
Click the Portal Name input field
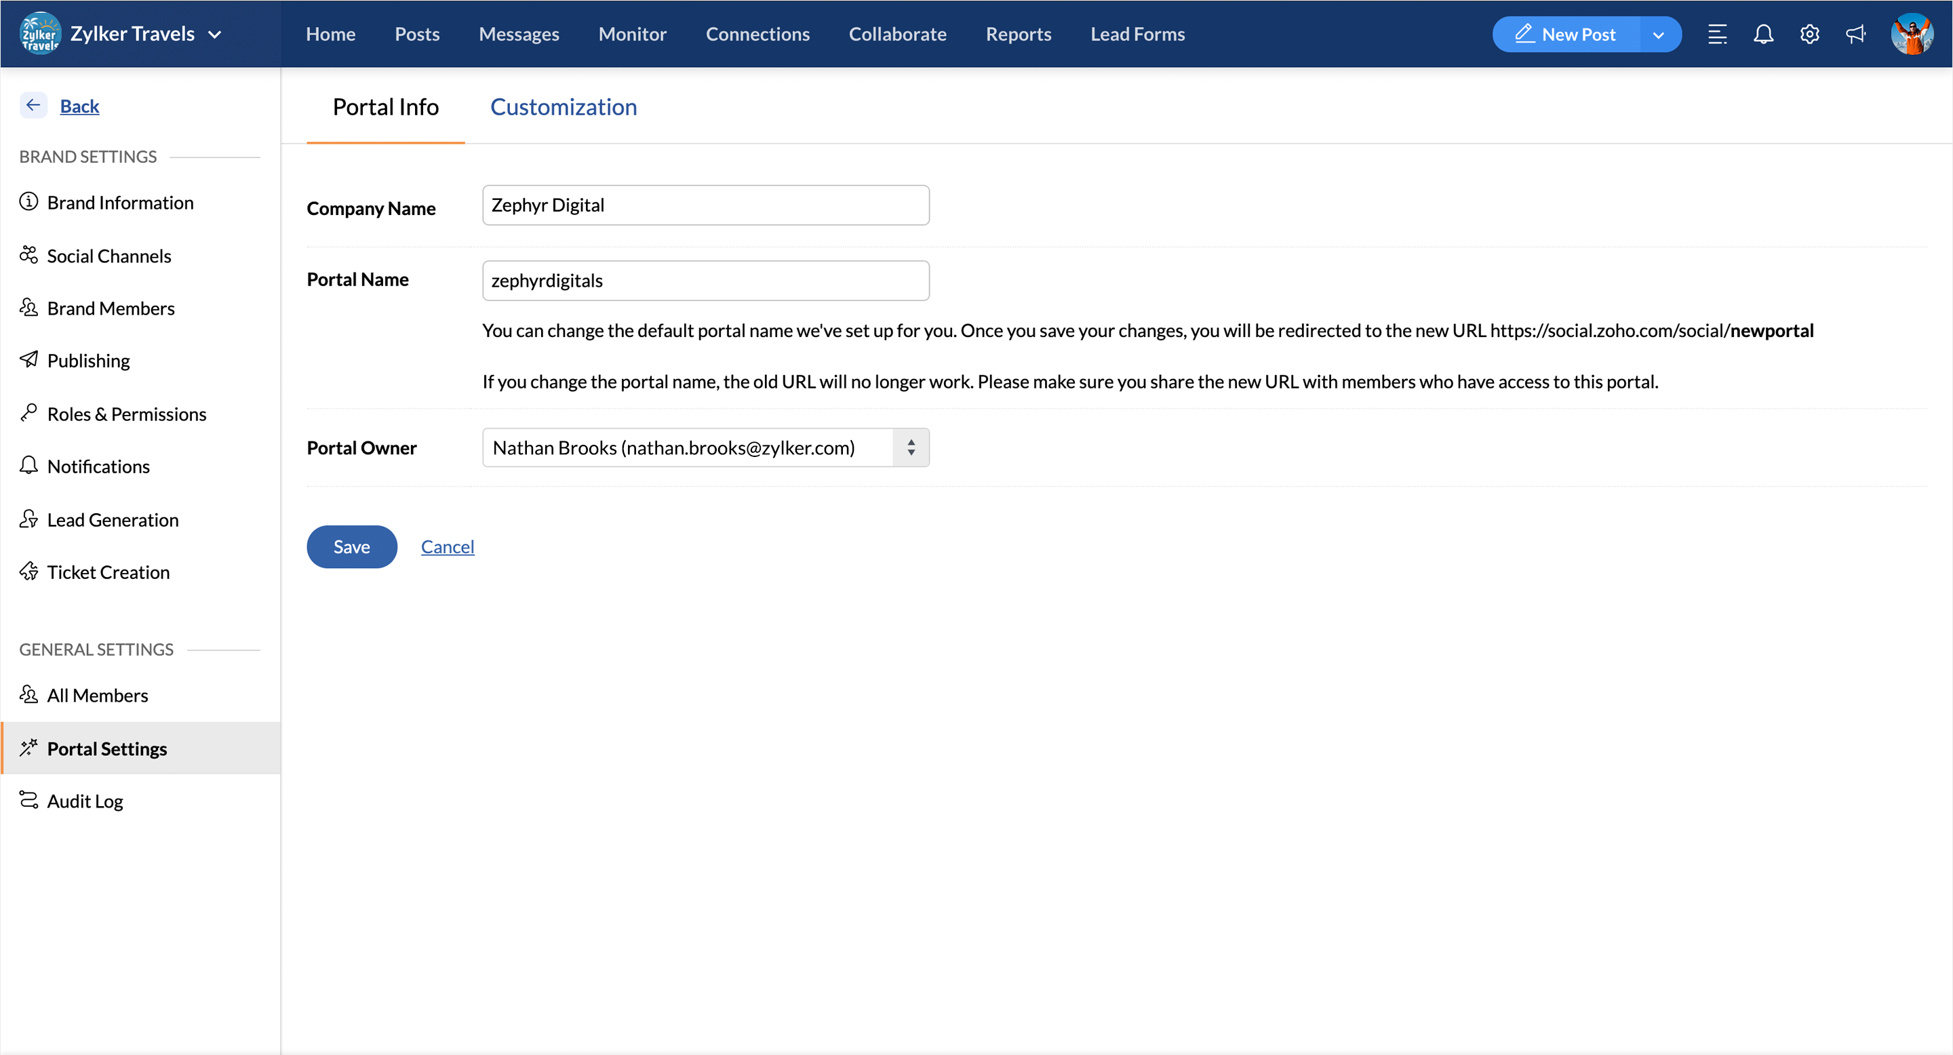pos(705,281)
